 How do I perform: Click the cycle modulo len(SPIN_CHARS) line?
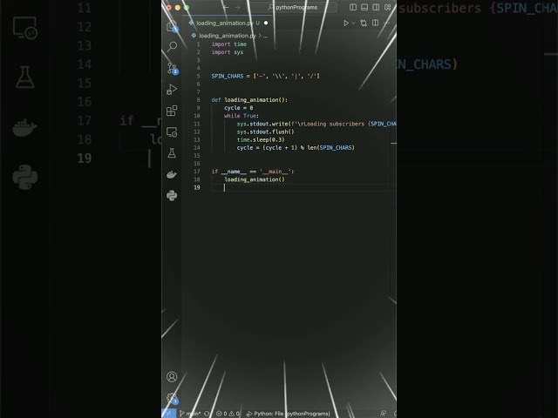pyautogui.click(x=296, y=147)
